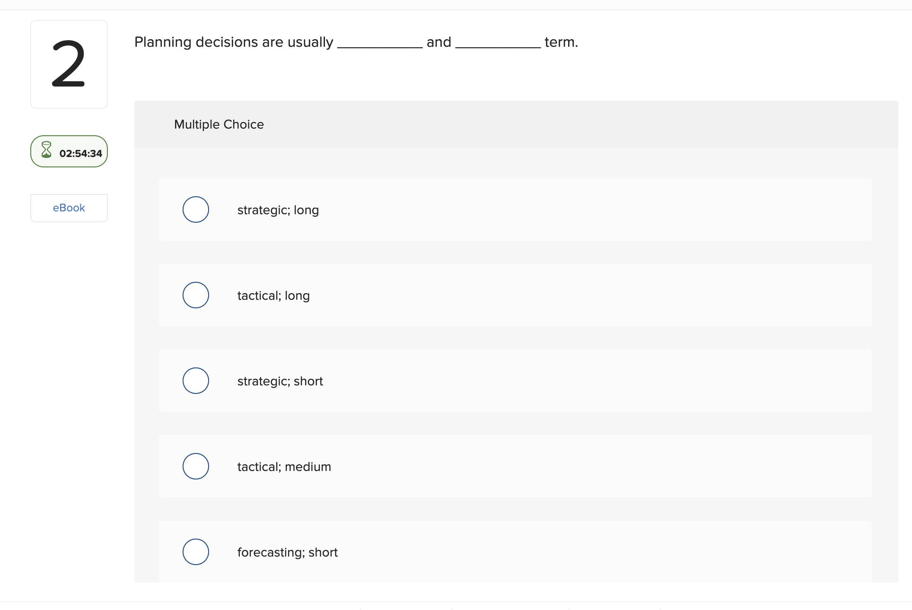Select the "strategic; short" radio button
Viewport: 912px width, 610px height.
(195, 381)
